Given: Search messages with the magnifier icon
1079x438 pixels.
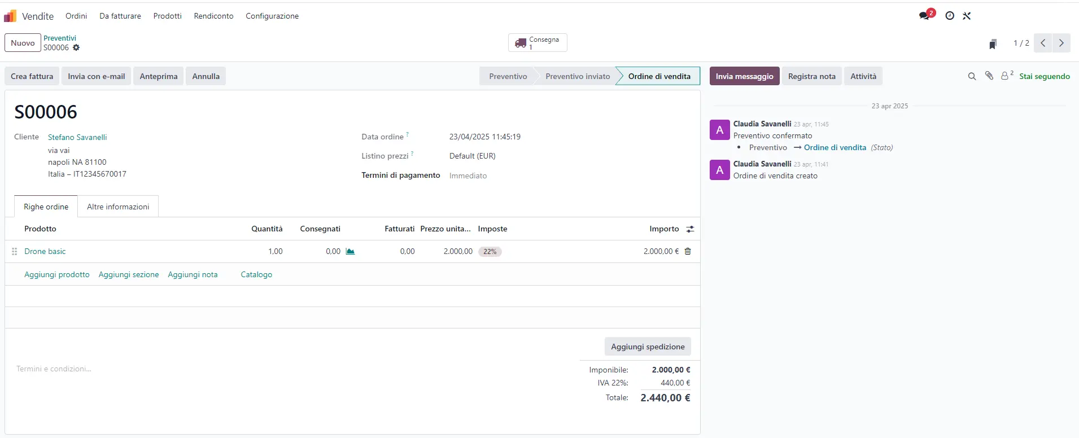Looking at the screenshot, I should point(972,76).
